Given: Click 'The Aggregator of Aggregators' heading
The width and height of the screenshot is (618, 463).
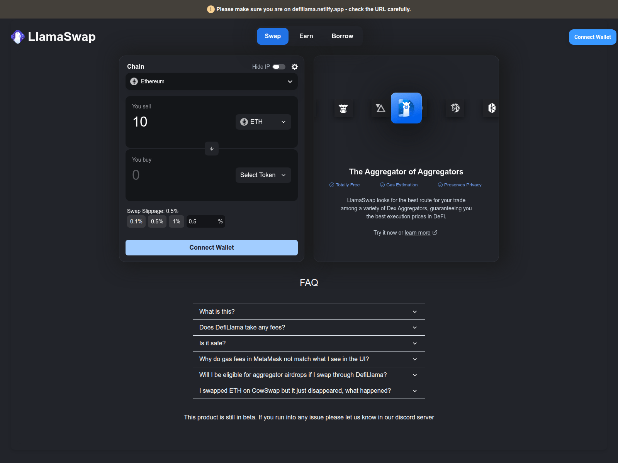Looking at the screenshot, I should [406, 172].
